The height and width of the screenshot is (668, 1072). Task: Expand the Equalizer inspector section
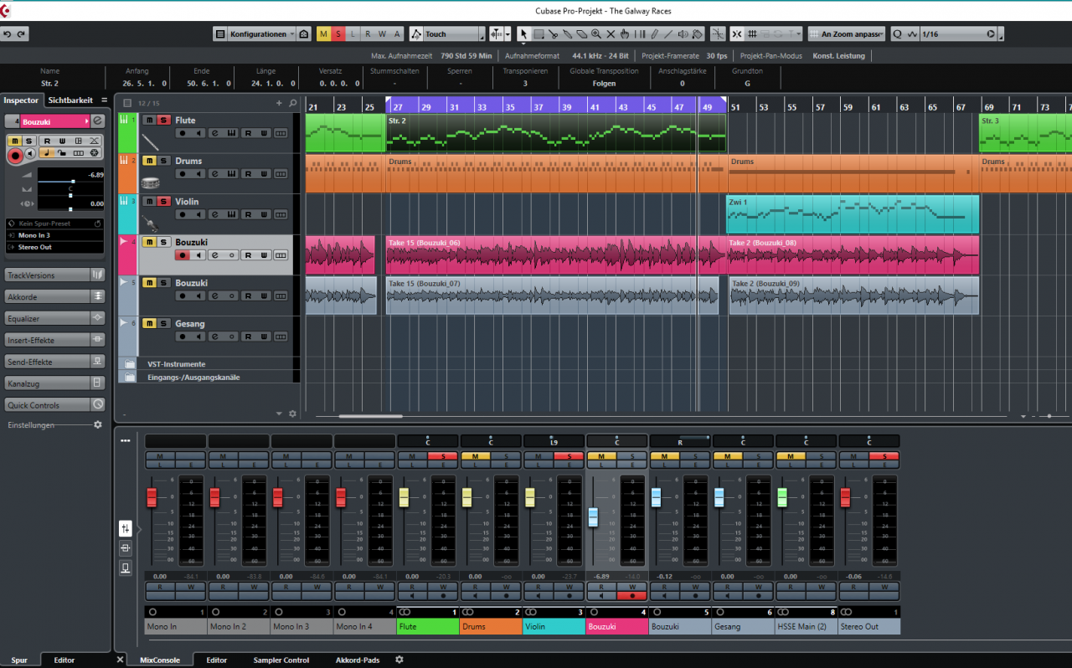pos(54,319)
